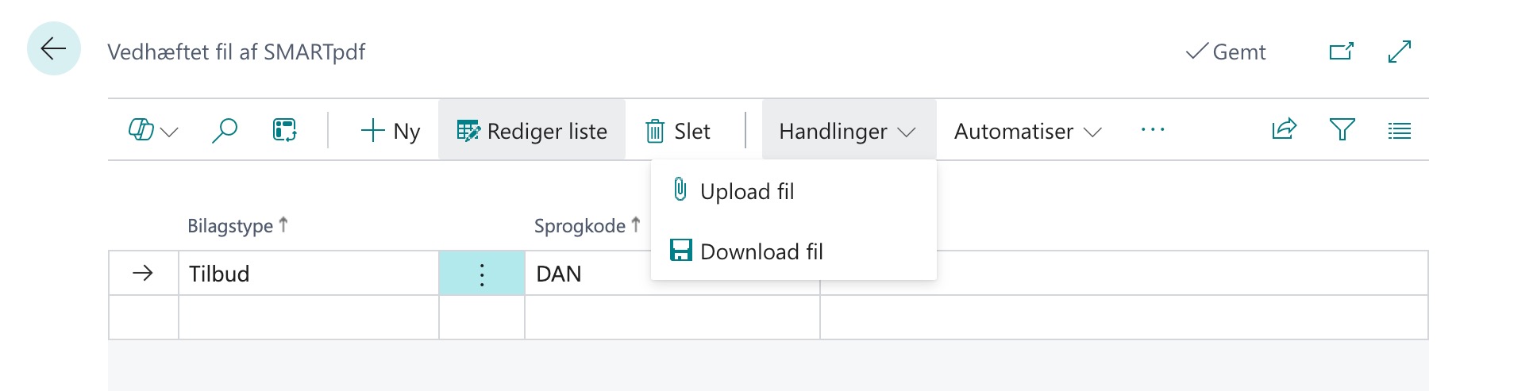
Task: Click the search magnifier icon
Action: click(x=225, y=130)
